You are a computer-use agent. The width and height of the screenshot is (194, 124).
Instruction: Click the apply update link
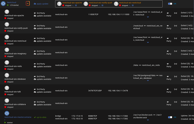click(43, 4)
